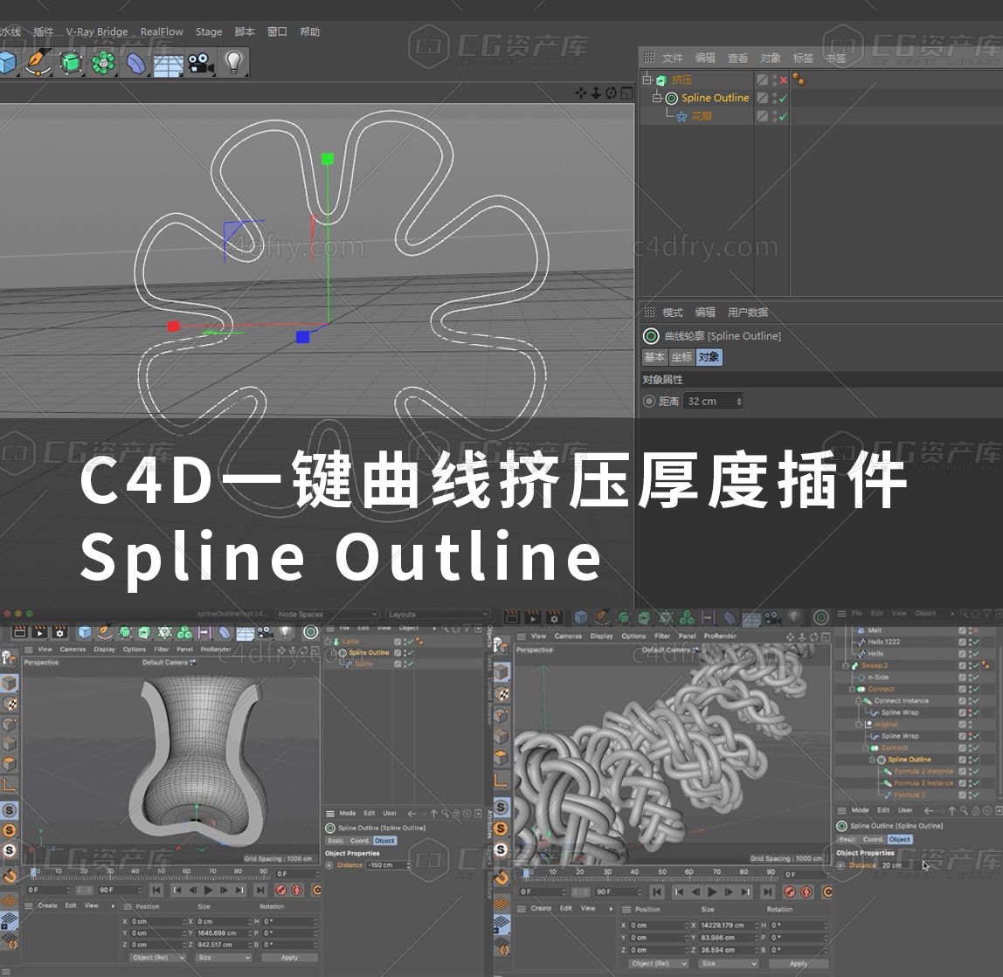Viewport: 1003px width, 977px height.
Task: Click the 距离 32 cm value field
Action: [x=713, y=401]
